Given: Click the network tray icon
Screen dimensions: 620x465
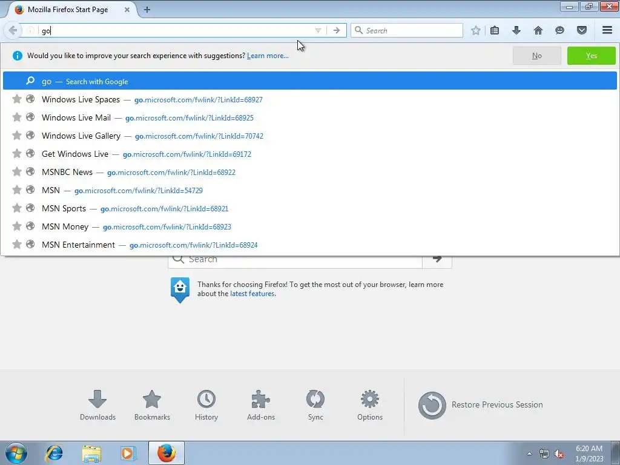Looking at the screenshot, I should tap(544, 454).
